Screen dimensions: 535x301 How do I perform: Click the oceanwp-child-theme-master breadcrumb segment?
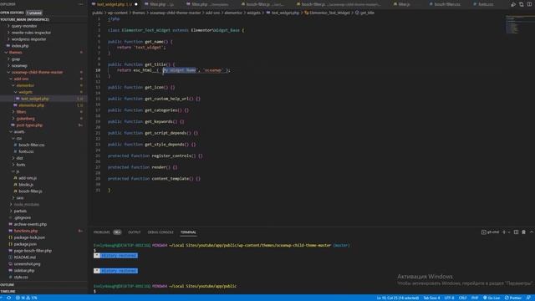[x=176, y=13]
